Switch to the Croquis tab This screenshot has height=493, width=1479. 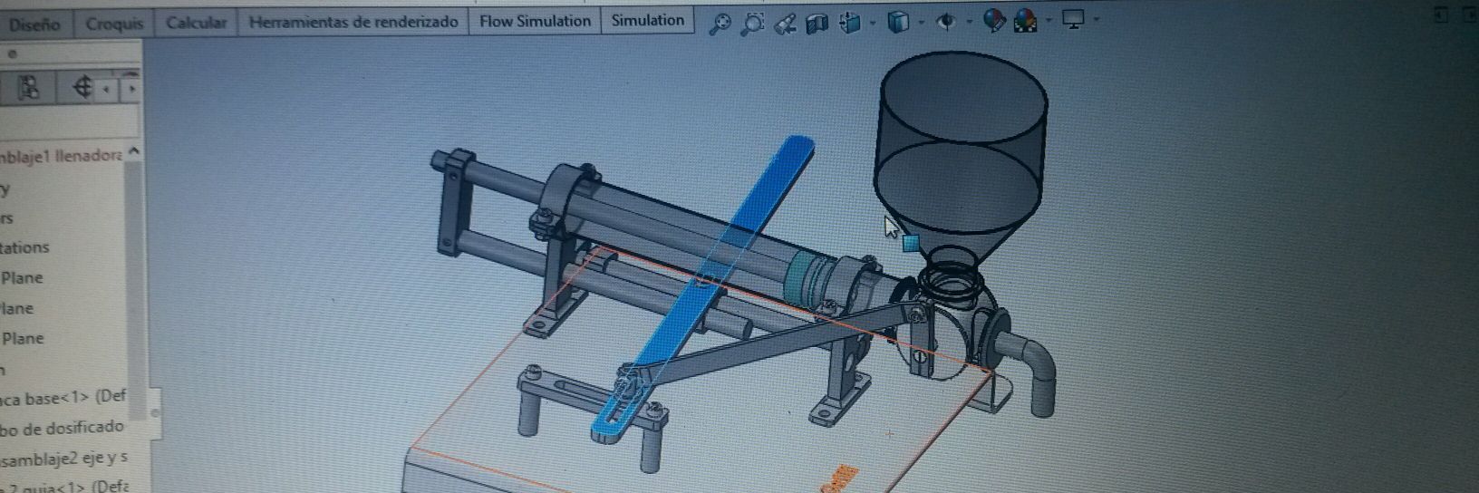pos(114,24)
